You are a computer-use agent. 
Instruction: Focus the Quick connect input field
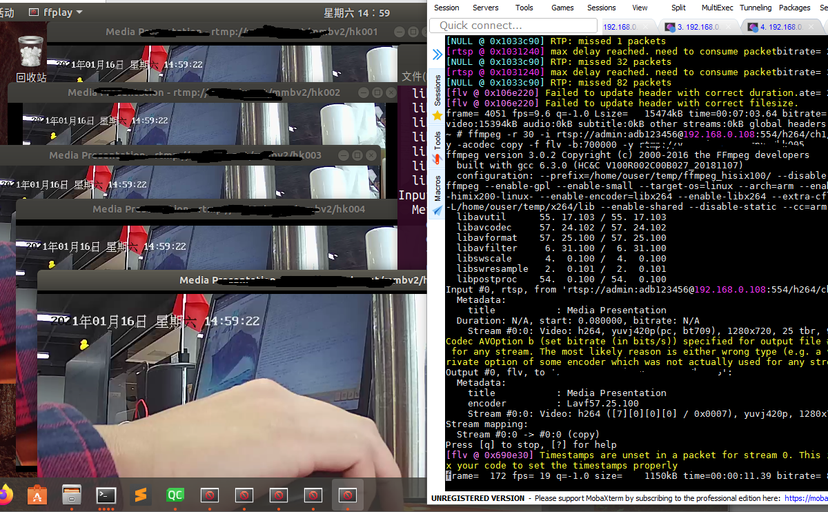tap(513, 26)
